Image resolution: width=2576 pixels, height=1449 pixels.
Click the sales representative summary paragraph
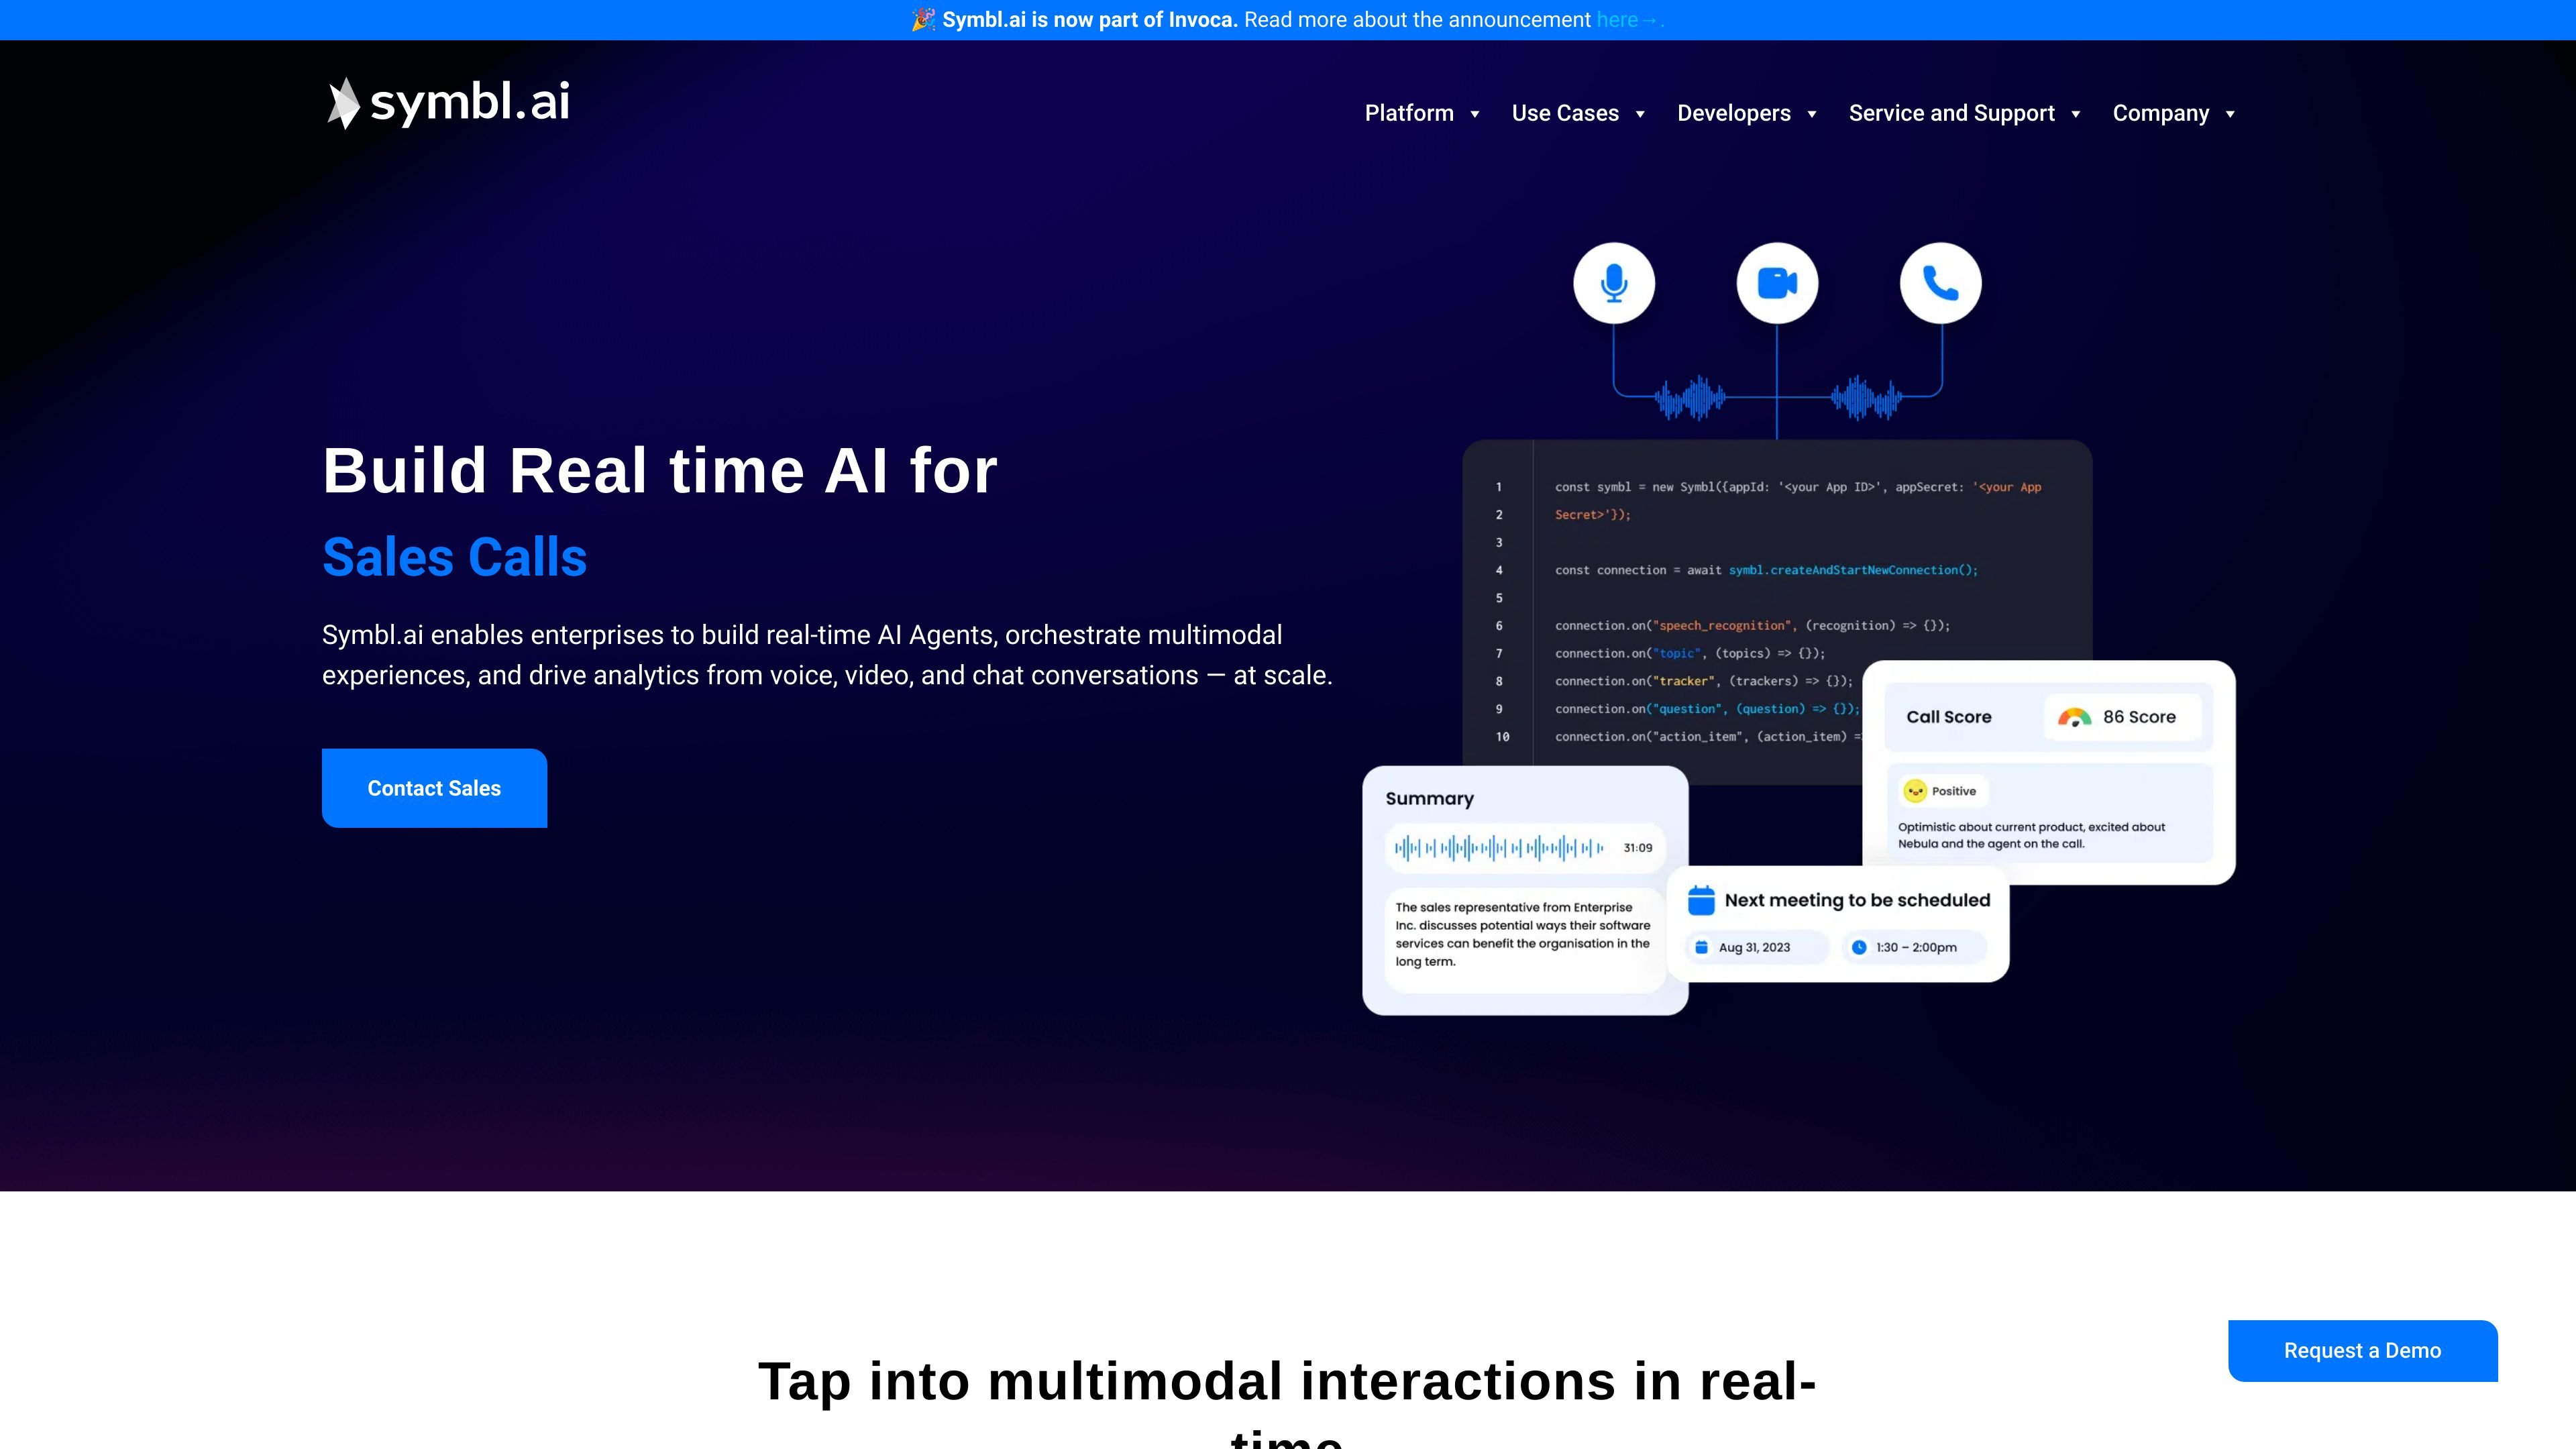pos(1523,934)
